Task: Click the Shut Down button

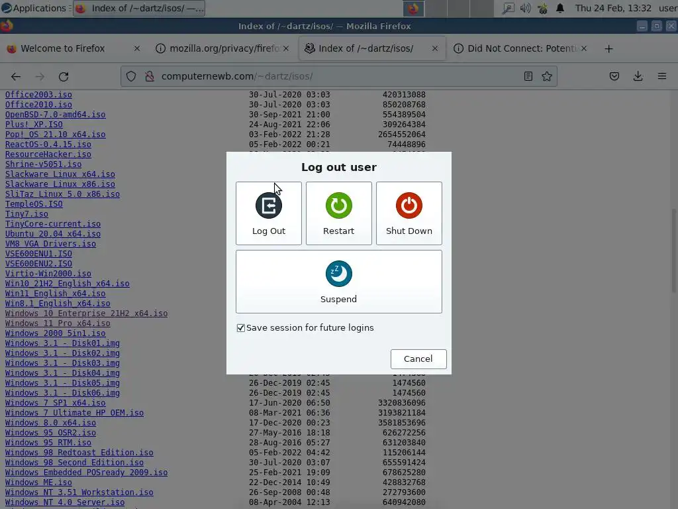Action: pyautogui.click(x=409, y=213)
